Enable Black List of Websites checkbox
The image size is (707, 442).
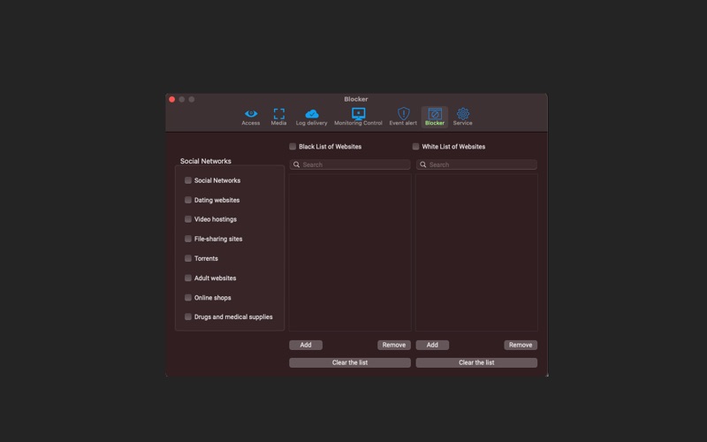click(x=293, y=147)
